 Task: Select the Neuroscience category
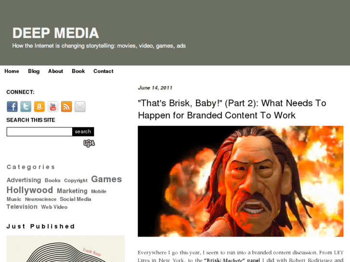[x=40, y=199]
